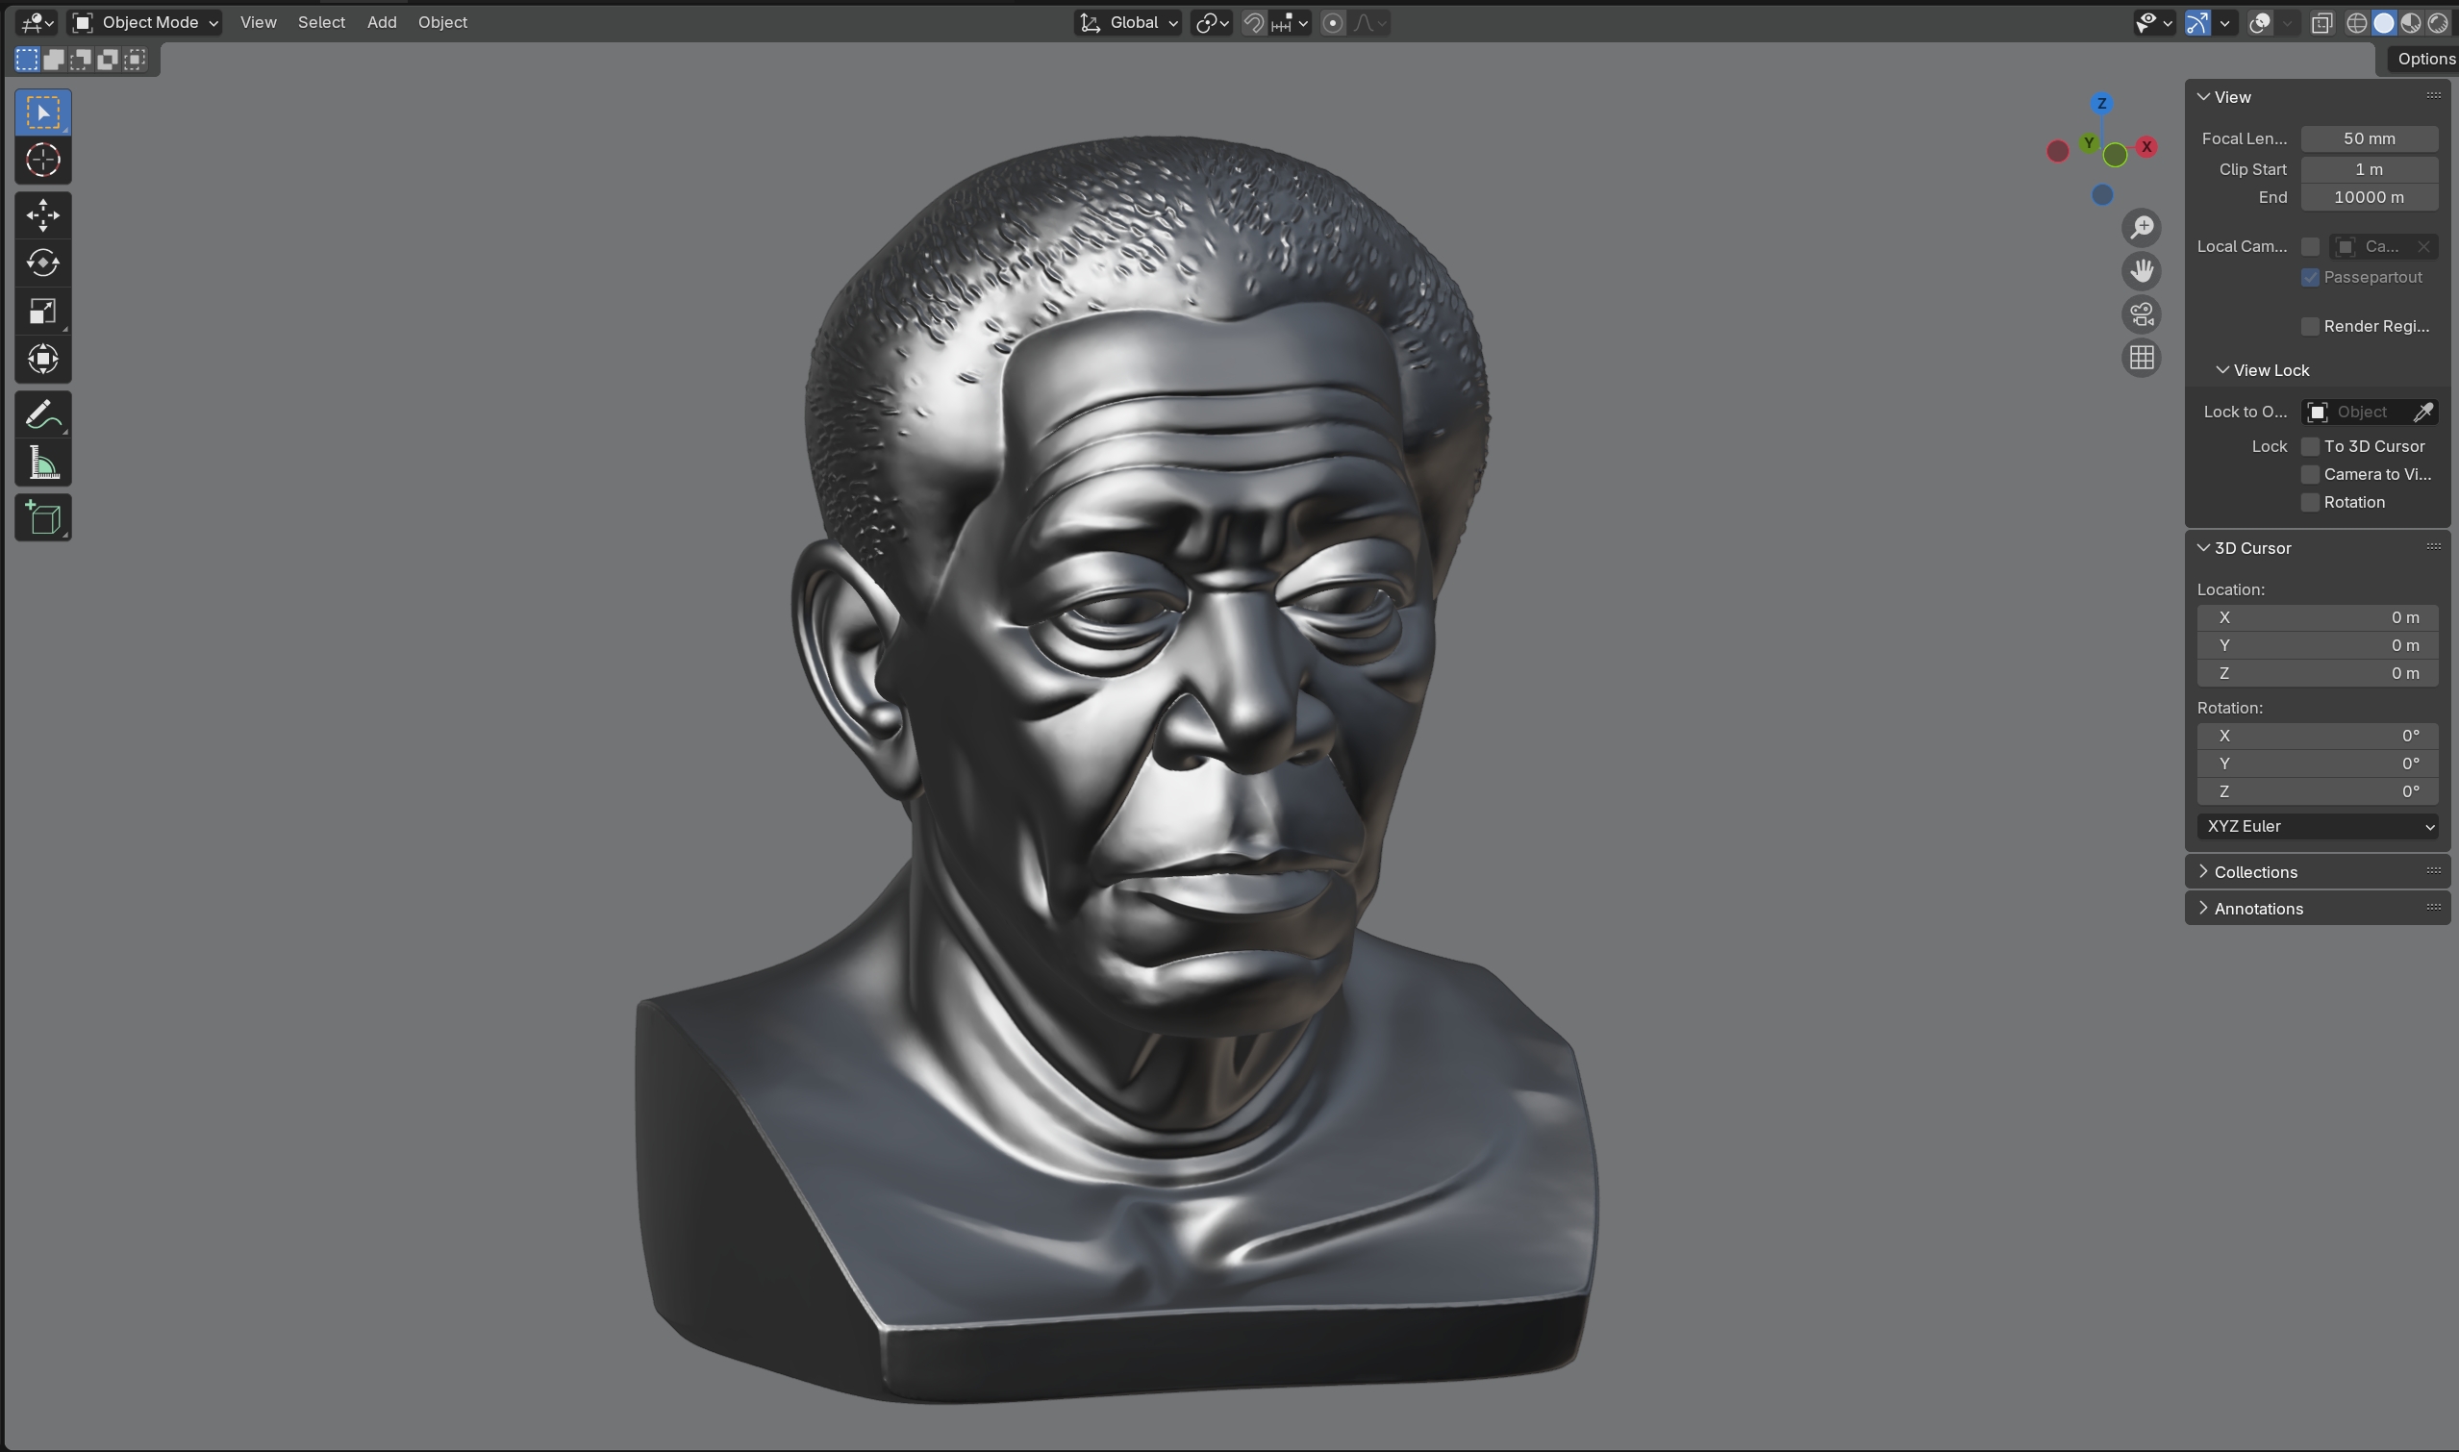Click the red X axis on gizmo
This screenshot has height=1452, width=2459.
[x=2146, y=147]
